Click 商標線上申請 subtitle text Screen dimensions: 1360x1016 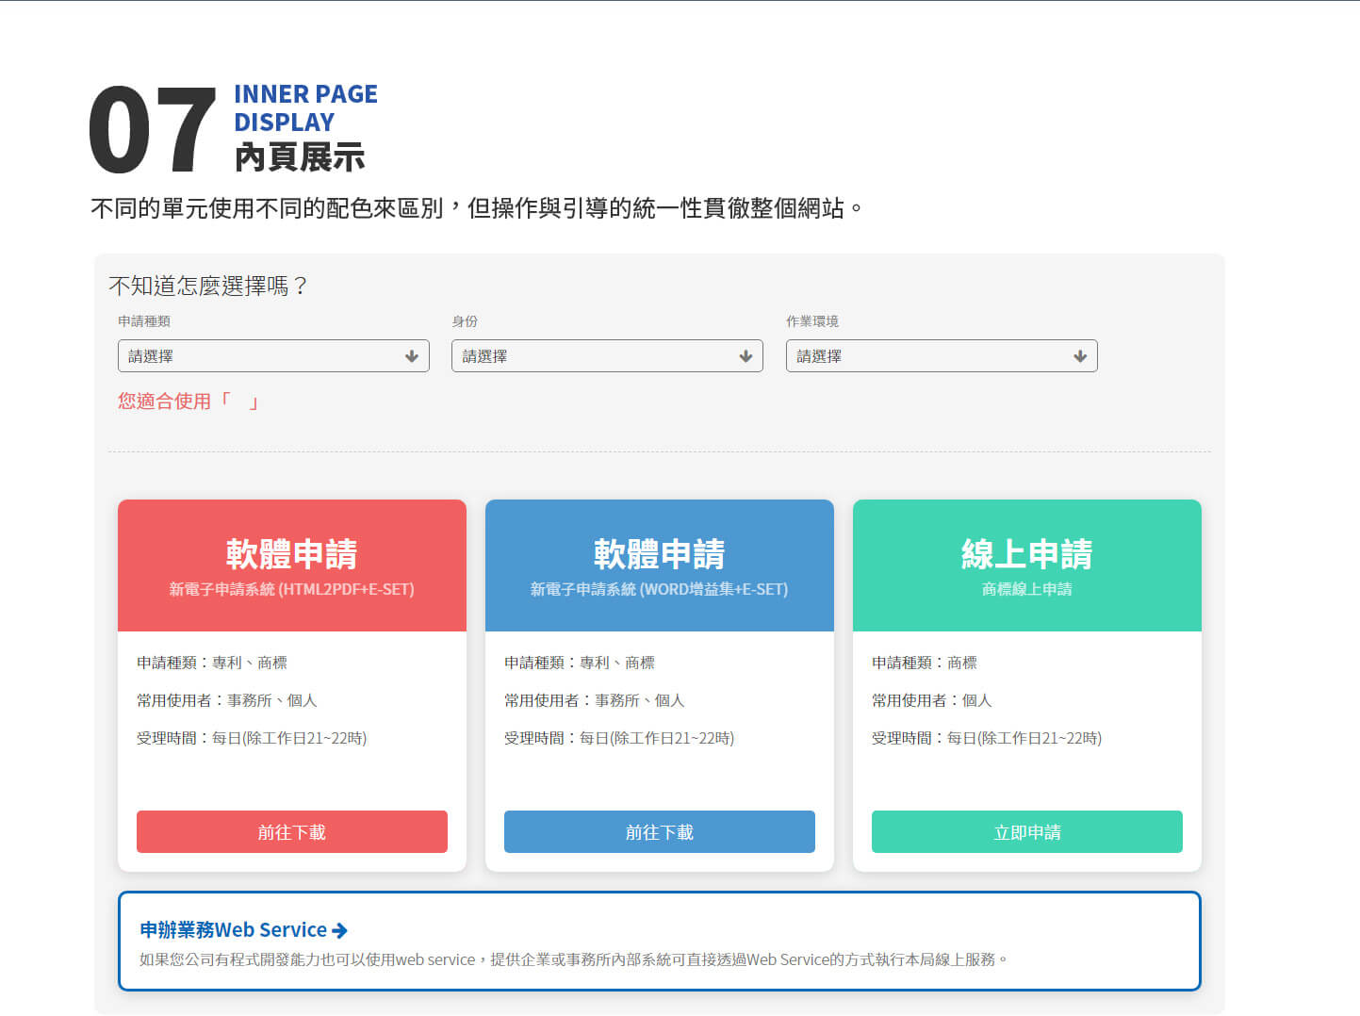1026,590
